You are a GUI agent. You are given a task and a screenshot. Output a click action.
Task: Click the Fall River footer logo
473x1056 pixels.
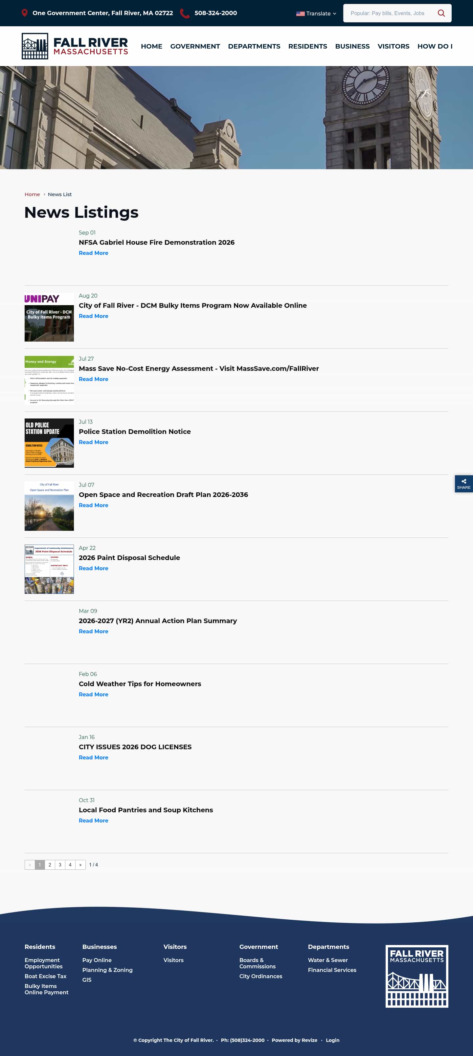417,976
